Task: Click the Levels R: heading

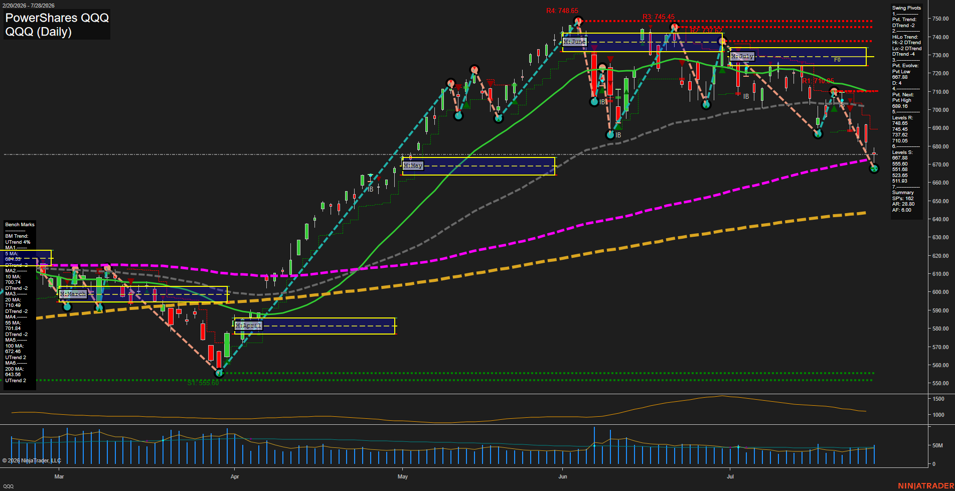Action: tap(902, 118)
